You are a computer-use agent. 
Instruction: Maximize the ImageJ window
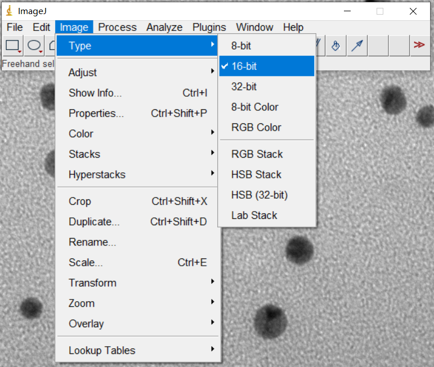380,11
